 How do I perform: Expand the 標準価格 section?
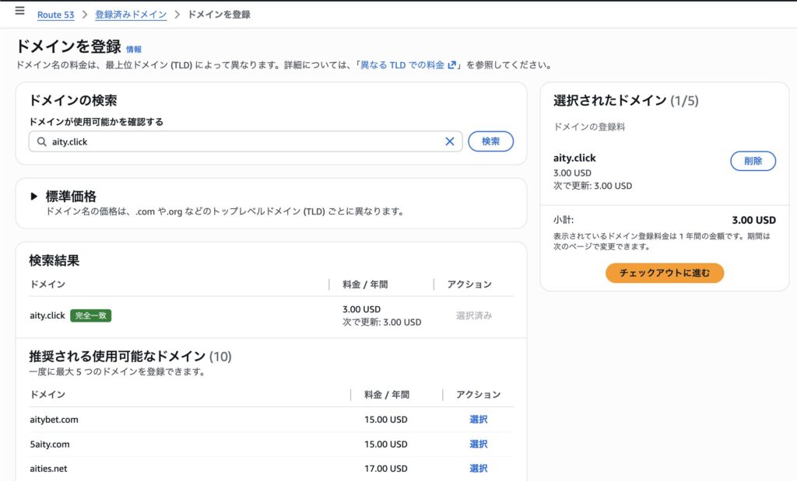pos(34,197)
